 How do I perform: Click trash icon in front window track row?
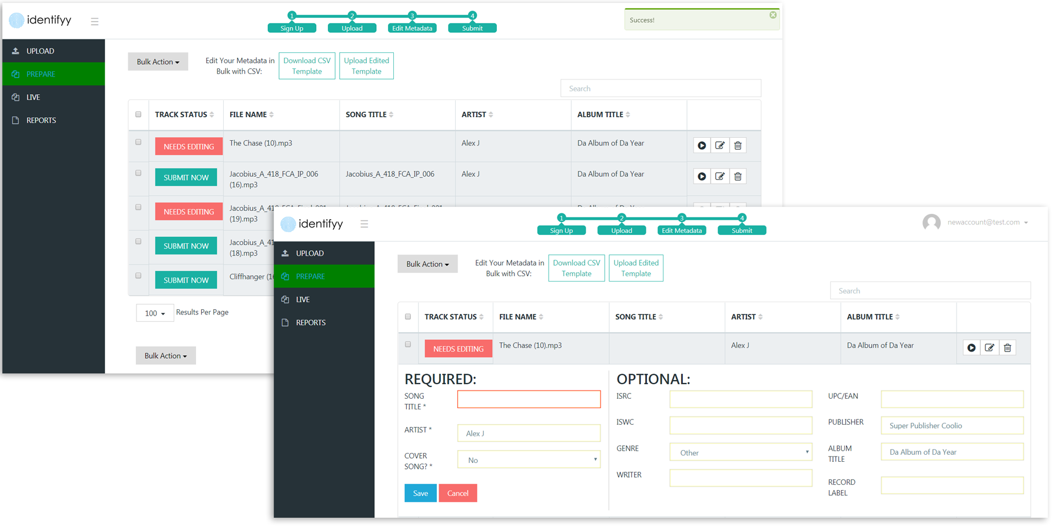click(x=1007, y=348)
